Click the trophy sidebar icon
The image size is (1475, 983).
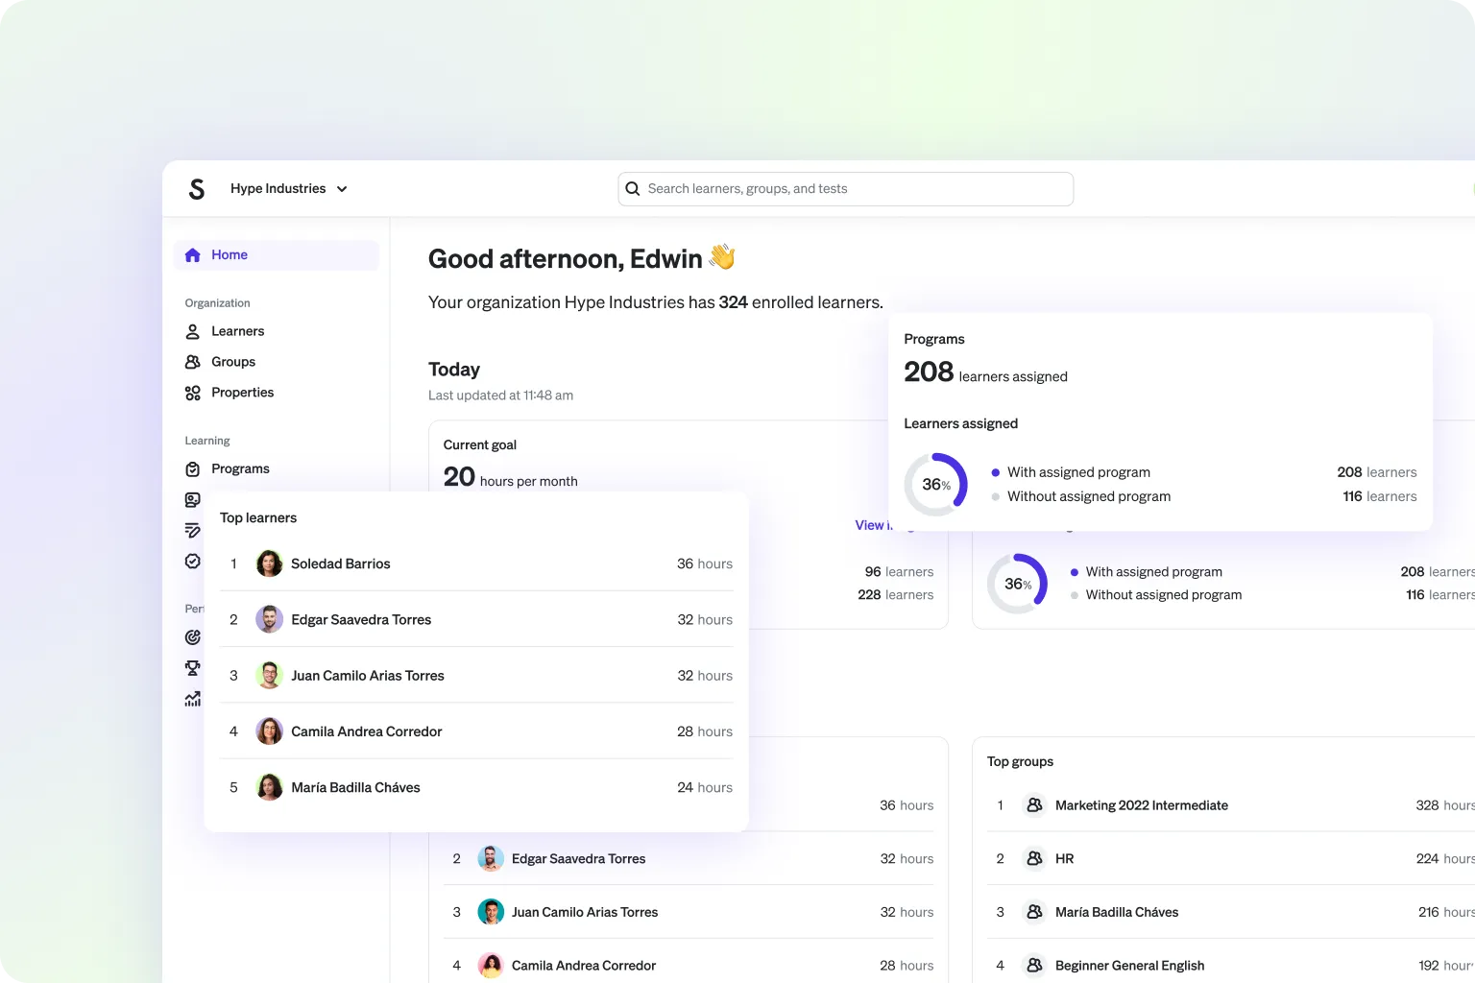click(x=193, y=668)
